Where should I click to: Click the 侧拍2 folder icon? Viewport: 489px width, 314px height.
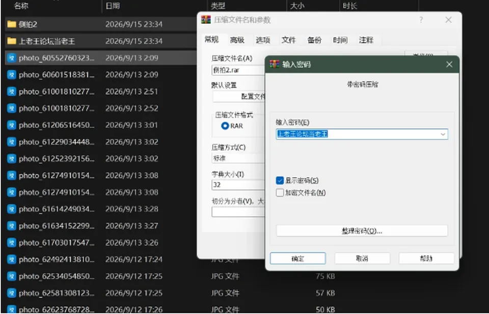tap(12, 24)
